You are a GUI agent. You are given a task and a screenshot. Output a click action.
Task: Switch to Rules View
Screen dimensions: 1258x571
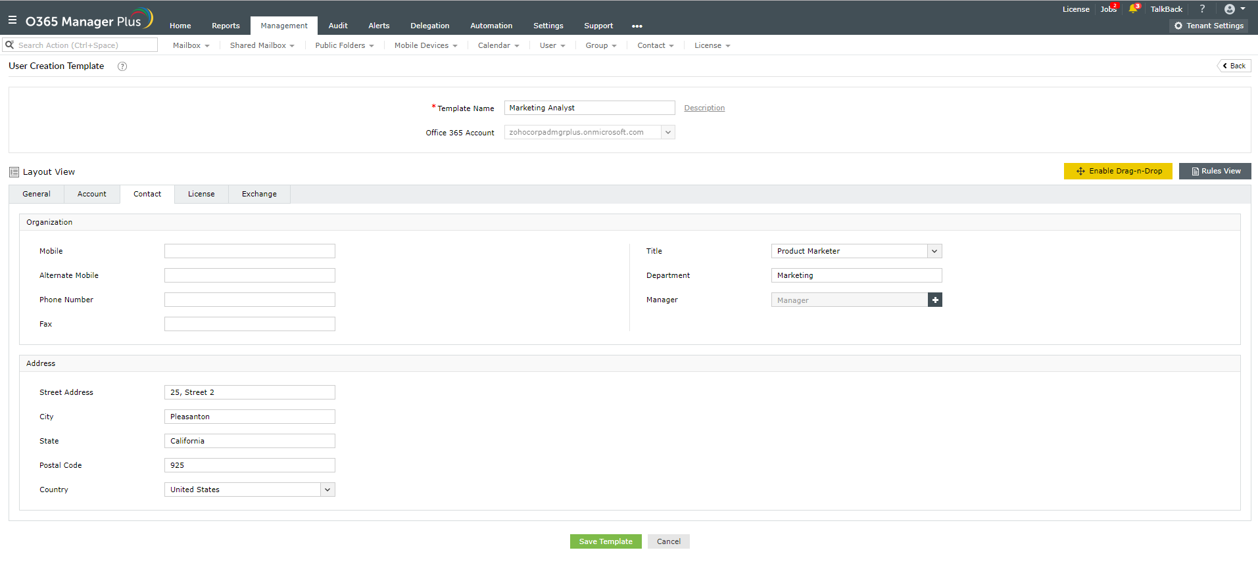(x=1215, y=171)
